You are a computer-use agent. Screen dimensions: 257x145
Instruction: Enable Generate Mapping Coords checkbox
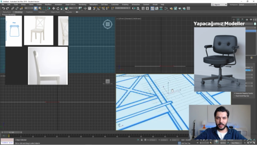(x=235, y=93)
